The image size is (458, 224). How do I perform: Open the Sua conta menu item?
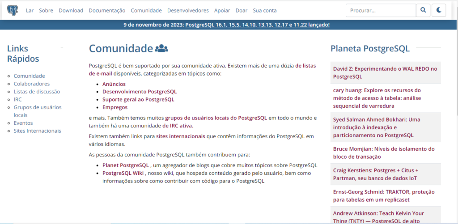(265, 11)
